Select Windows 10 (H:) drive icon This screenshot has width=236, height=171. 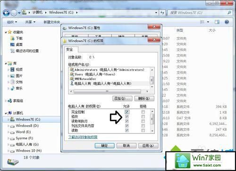[x=12, y=151]
